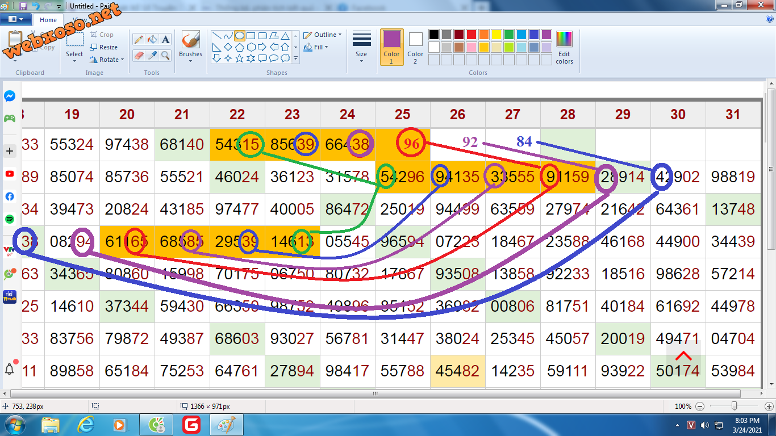Select the Eraser tool
776x436 pixels.
click(x=138, y=55)
